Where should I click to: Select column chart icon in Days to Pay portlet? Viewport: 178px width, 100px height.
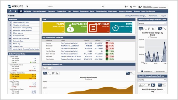pyautogui.click(x=153, y=85)
